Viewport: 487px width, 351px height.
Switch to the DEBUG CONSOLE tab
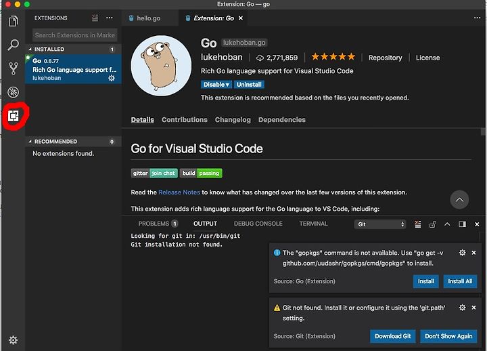(258, 224)
